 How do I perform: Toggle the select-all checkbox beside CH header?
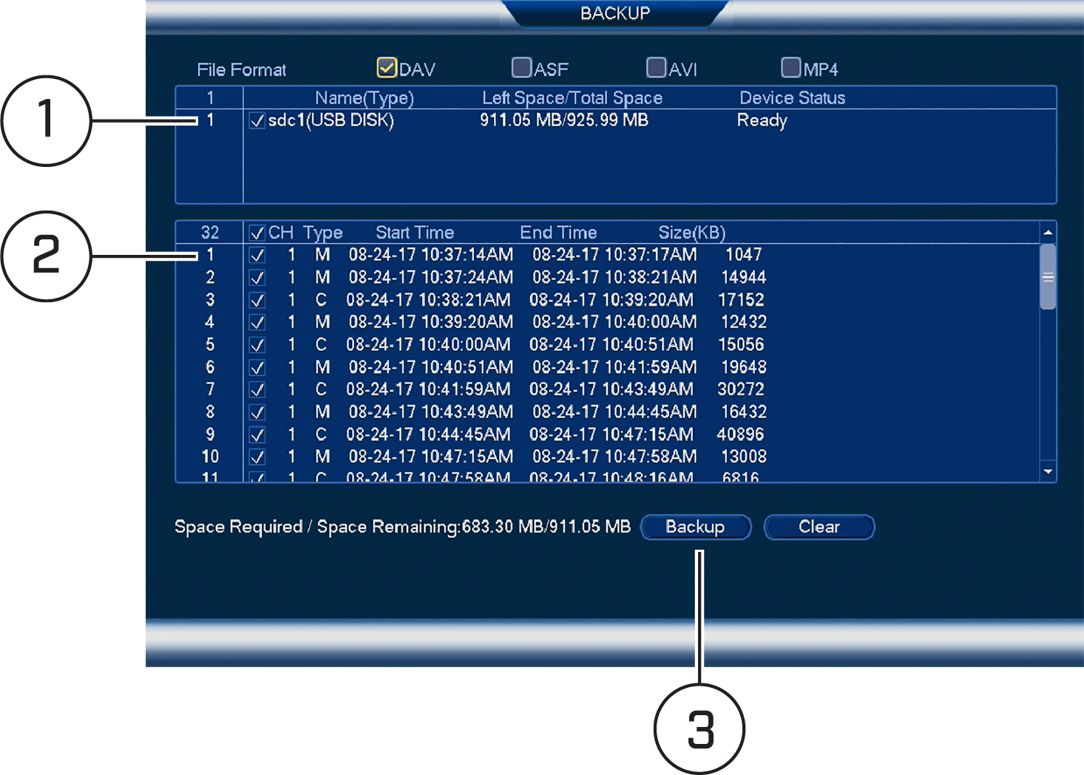pyautogui.click(x=257, y=233)
